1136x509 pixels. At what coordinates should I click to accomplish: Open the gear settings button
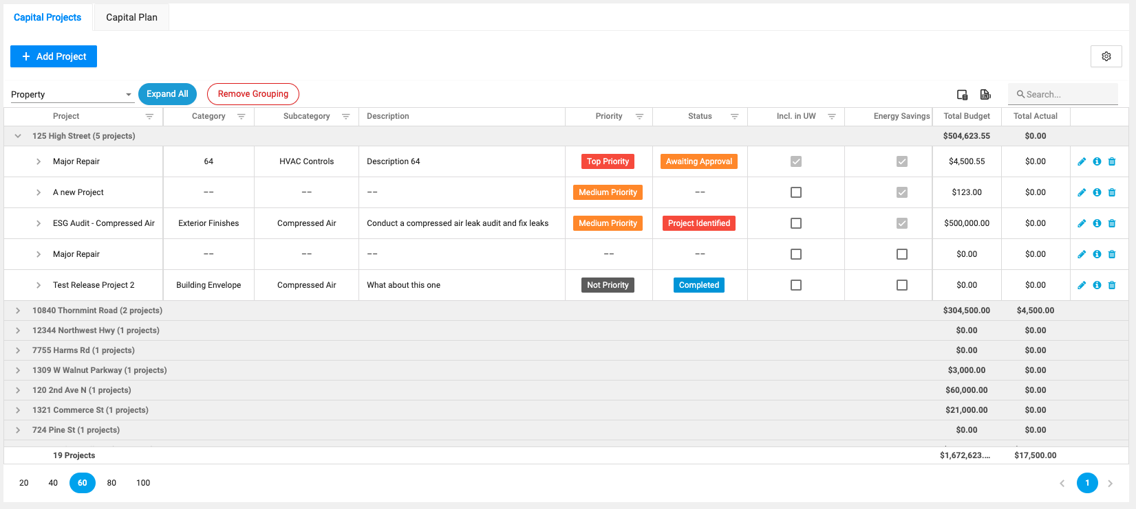click(x=1106, y=56)
